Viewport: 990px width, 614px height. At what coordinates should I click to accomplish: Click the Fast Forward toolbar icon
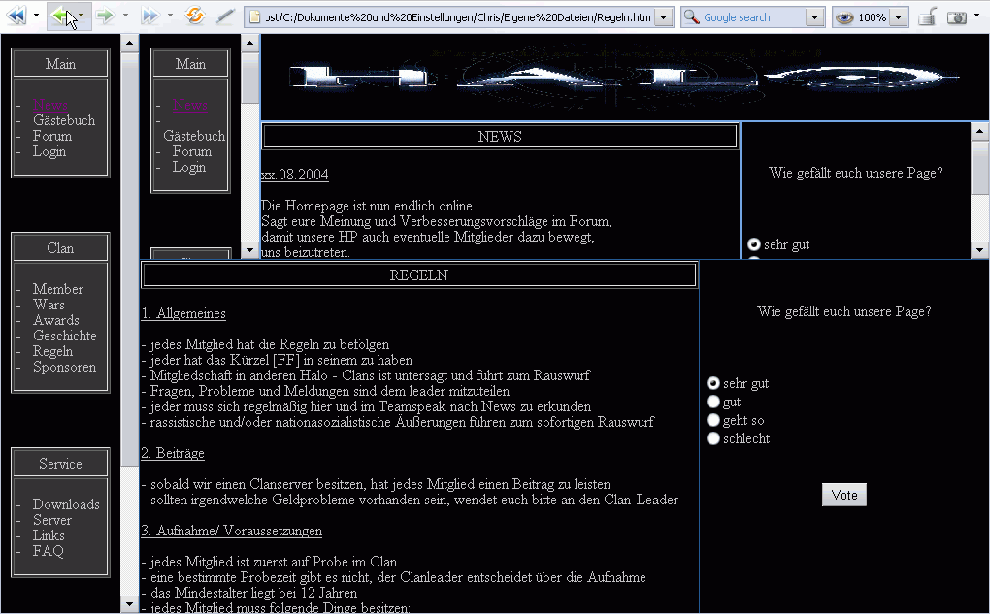(x=149, y=16)
